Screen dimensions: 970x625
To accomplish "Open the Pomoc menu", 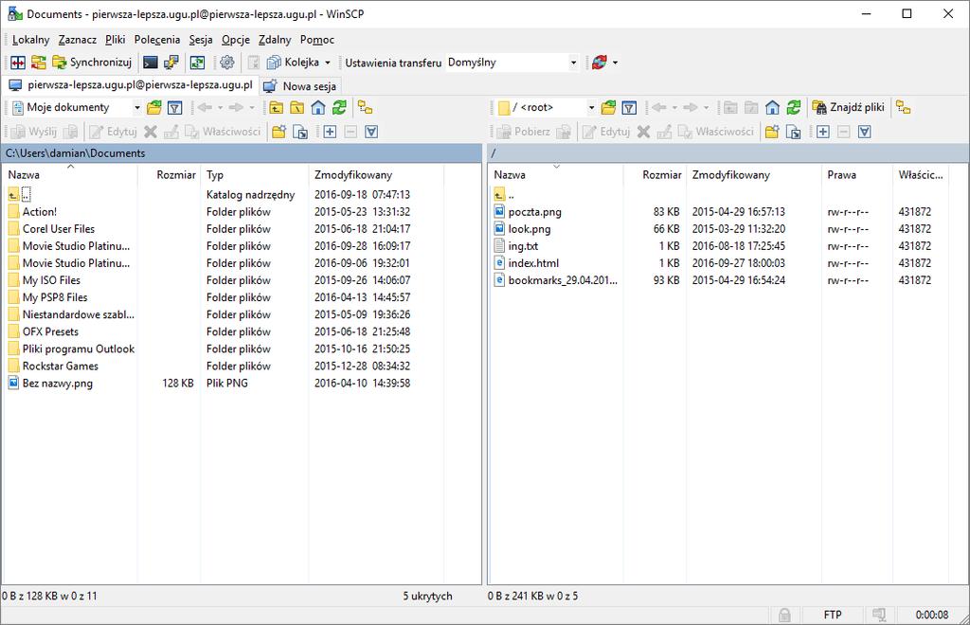I will tap(317, 40).
